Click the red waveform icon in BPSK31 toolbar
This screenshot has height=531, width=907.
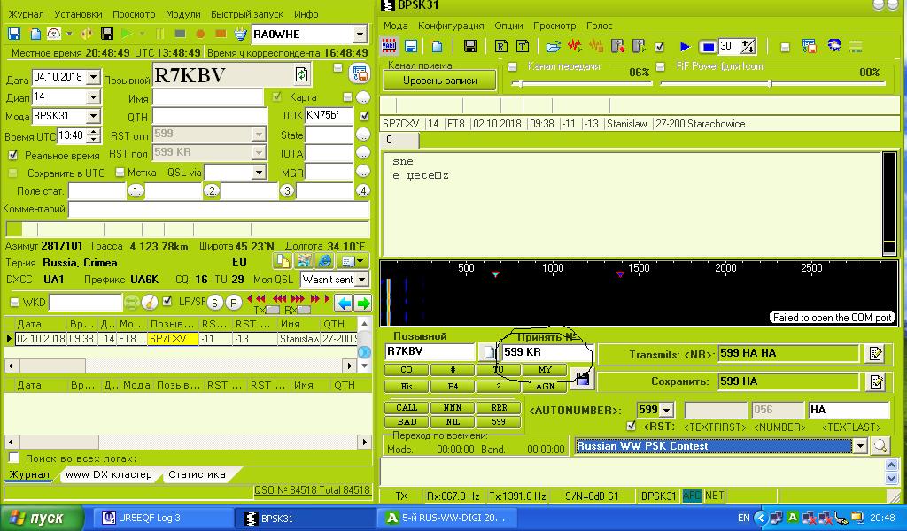(574, 46)
